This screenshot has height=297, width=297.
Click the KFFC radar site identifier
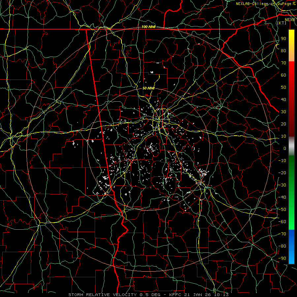175,295
